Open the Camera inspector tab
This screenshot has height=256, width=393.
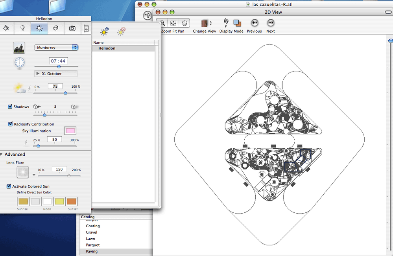pos(72,28)
